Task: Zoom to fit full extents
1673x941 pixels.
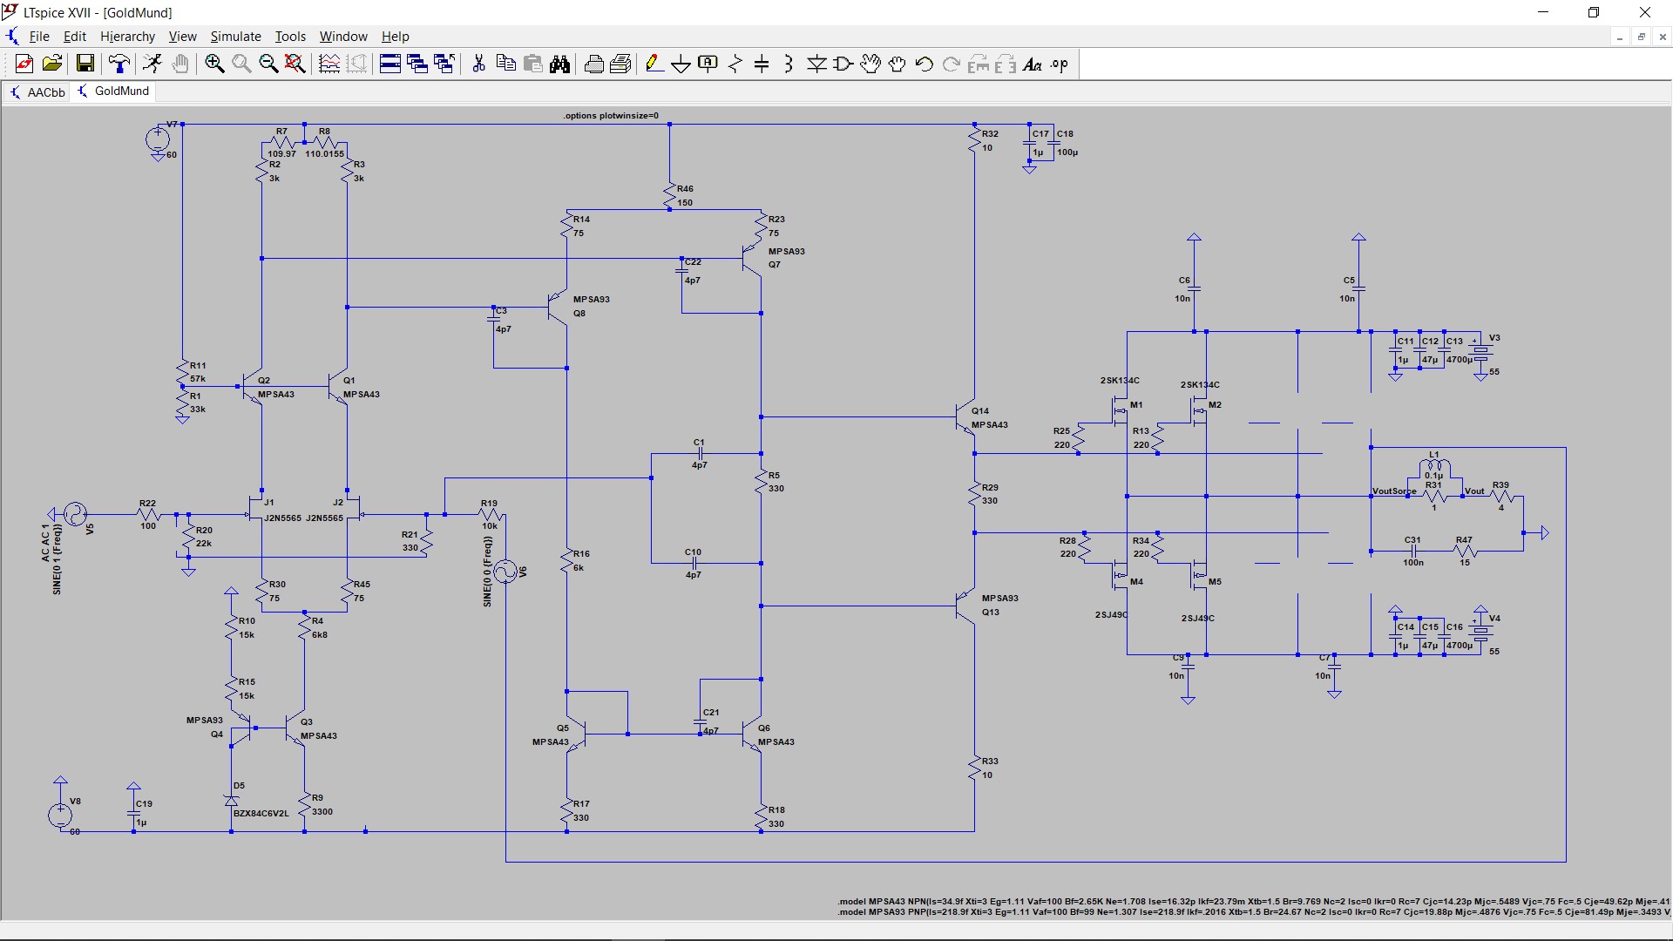Action: pos(295,64)
